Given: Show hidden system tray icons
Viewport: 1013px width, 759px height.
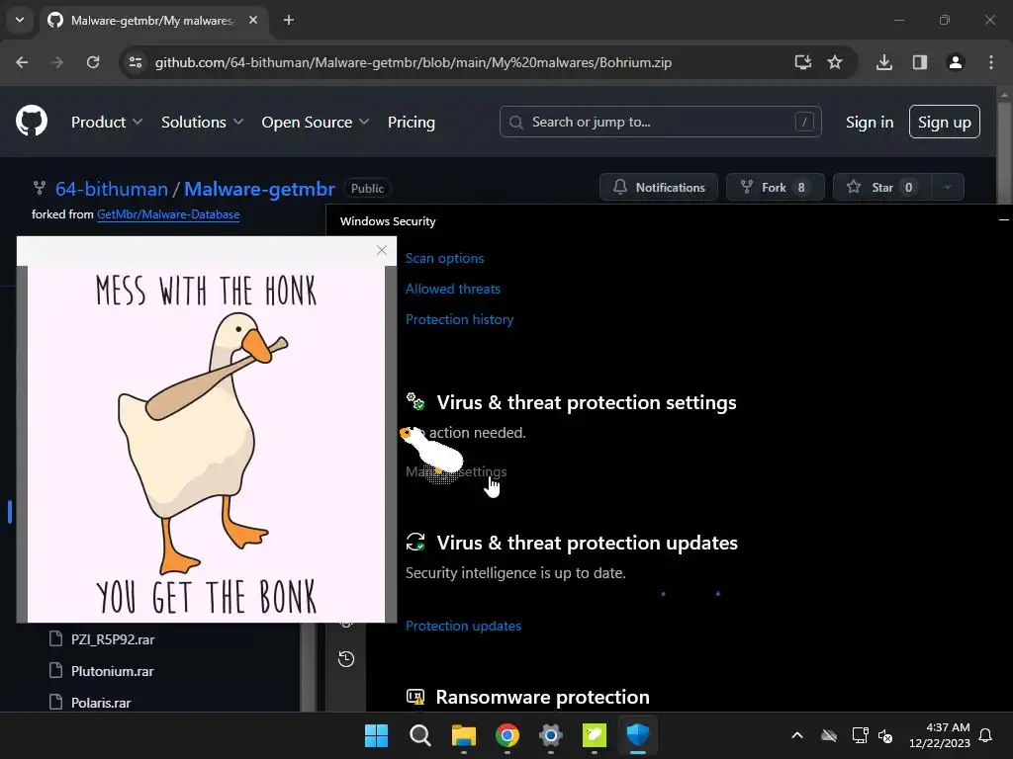Looking at the screenshot, I should (x=797, y=735).
